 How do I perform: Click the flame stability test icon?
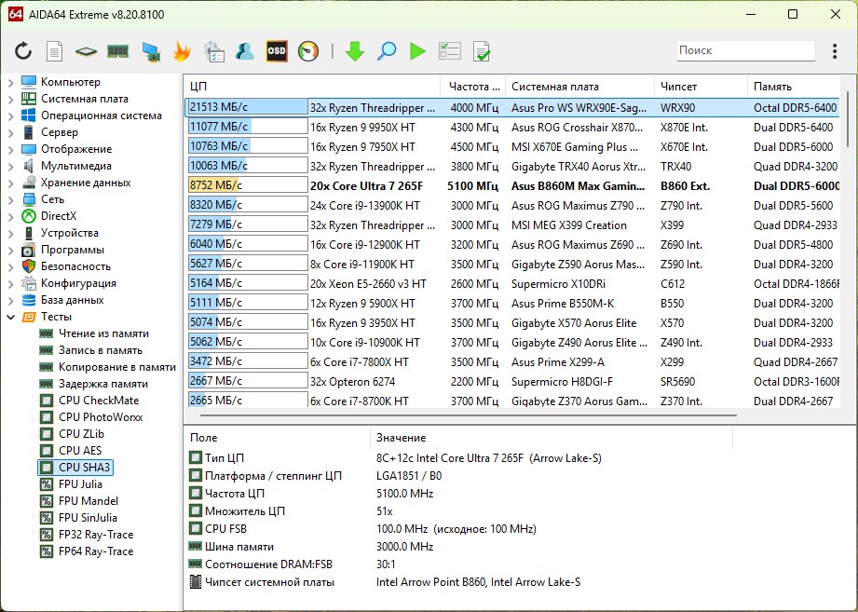(x=183, y=51)
